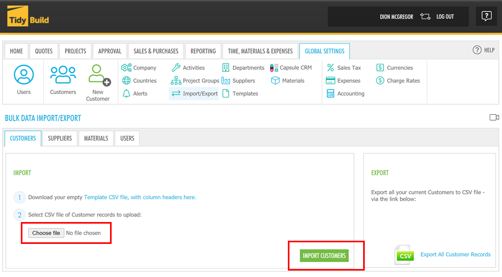Click the Choose file button
The image size is (502, 277).
(x=46, y=233)
